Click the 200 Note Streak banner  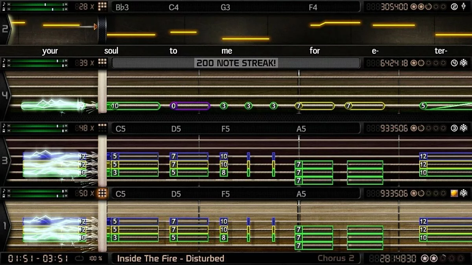point(236,63)
